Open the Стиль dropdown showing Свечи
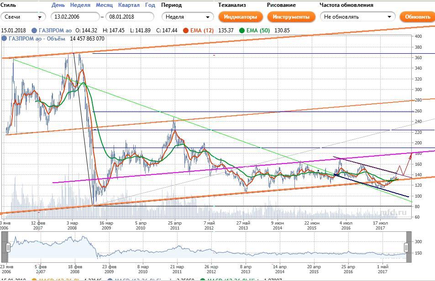The height and width of the screenshot is (281, 435). (x=23, y=17)
